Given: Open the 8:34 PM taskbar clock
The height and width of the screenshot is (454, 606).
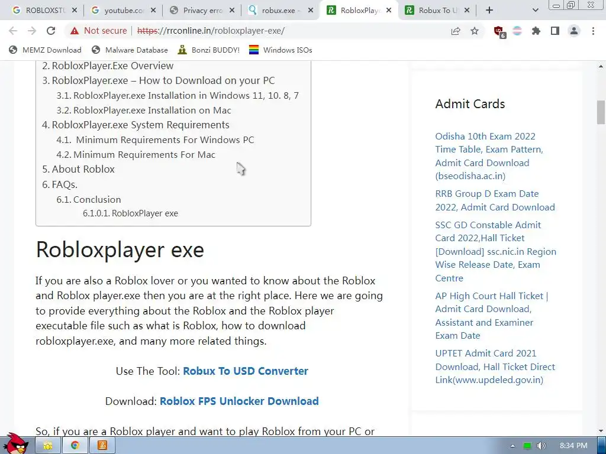Looking at the screenshot, I should [573, 446].
